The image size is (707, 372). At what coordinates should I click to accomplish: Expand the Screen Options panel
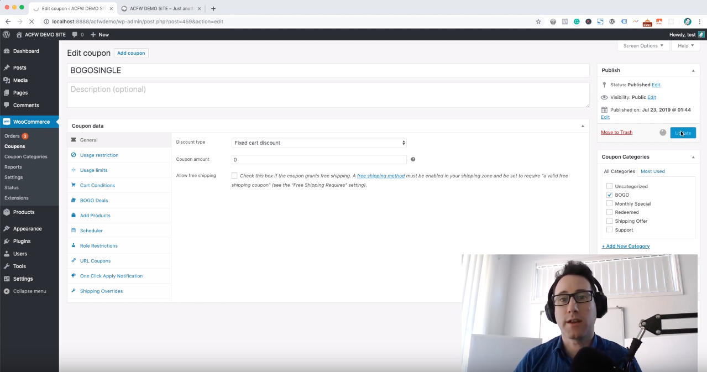click(643, 46)
